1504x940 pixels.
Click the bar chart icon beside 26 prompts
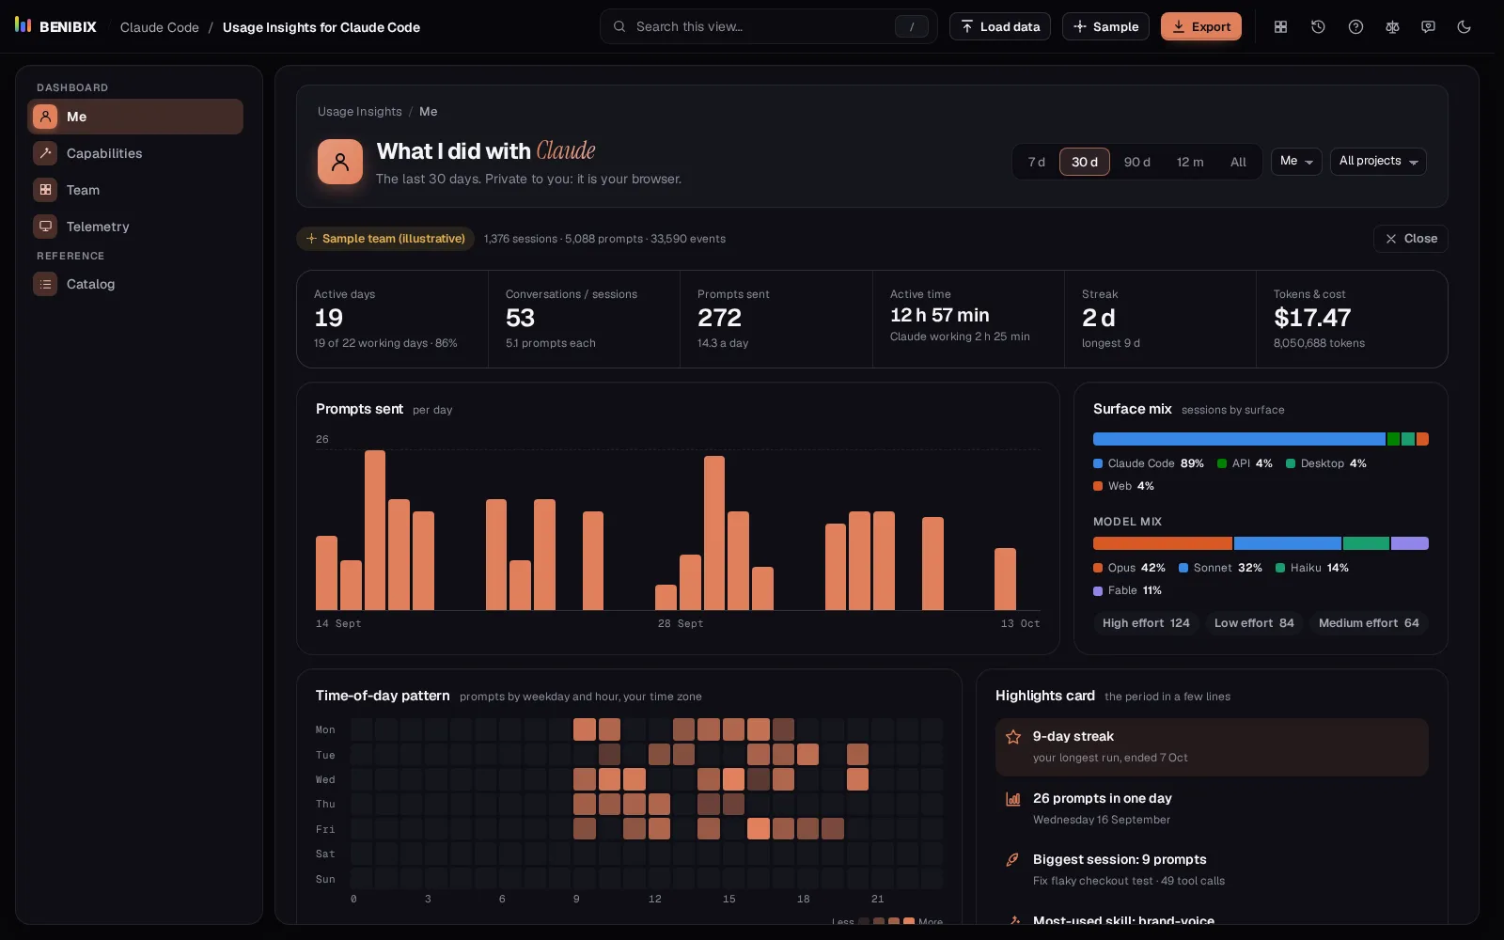click(1013, 799)
